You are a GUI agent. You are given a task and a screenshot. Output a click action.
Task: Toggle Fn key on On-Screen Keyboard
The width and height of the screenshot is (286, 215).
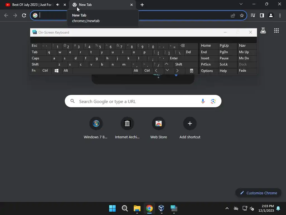click(35, 71)
